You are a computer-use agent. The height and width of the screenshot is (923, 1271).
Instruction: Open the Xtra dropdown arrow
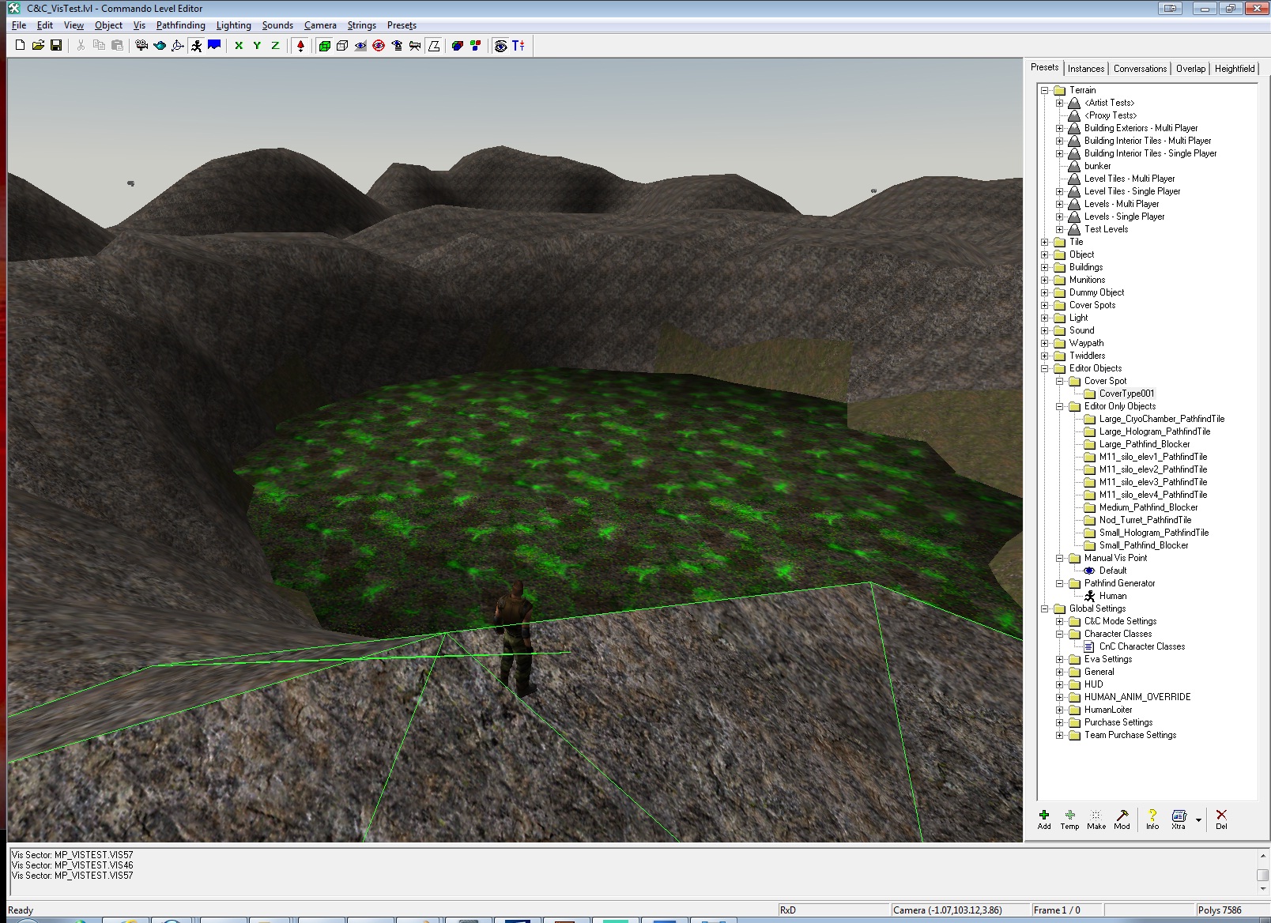(x=1198, y=819)
